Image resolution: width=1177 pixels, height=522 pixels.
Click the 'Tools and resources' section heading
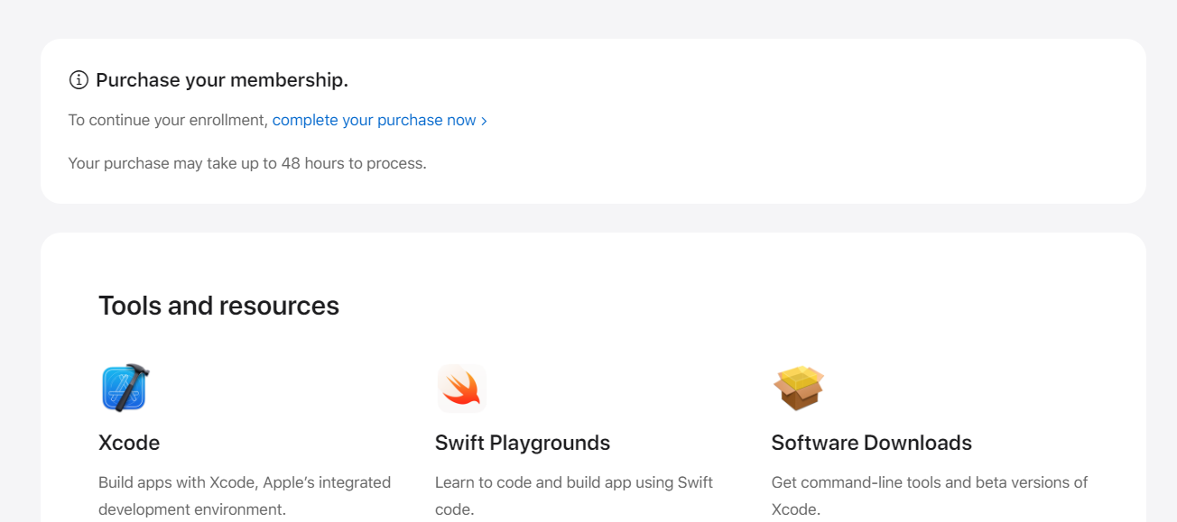pos(218,306)
